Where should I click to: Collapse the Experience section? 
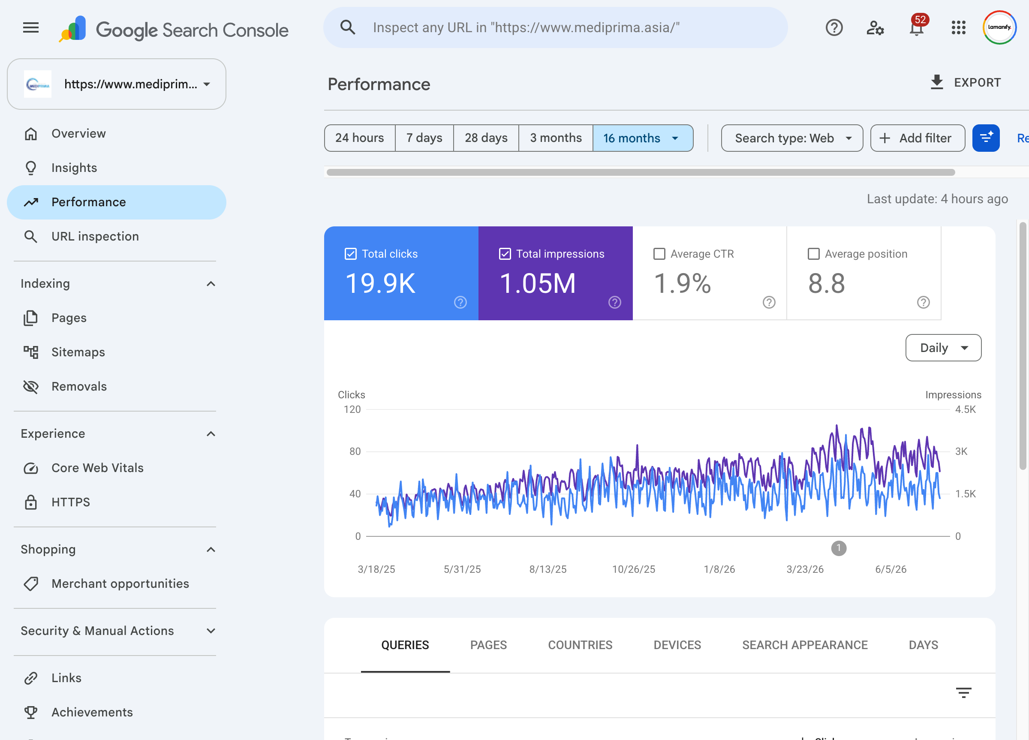[211, 434]
